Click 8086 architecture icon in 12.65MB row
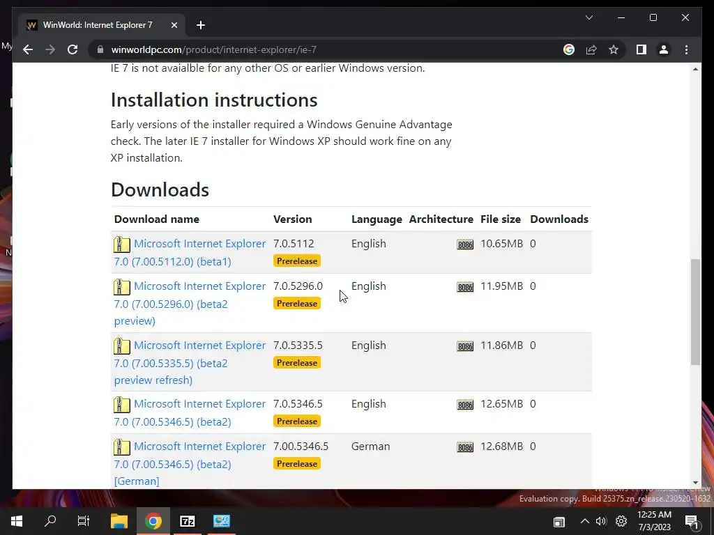The height and width of the screenshot is (535, 714). click(465, 405)
